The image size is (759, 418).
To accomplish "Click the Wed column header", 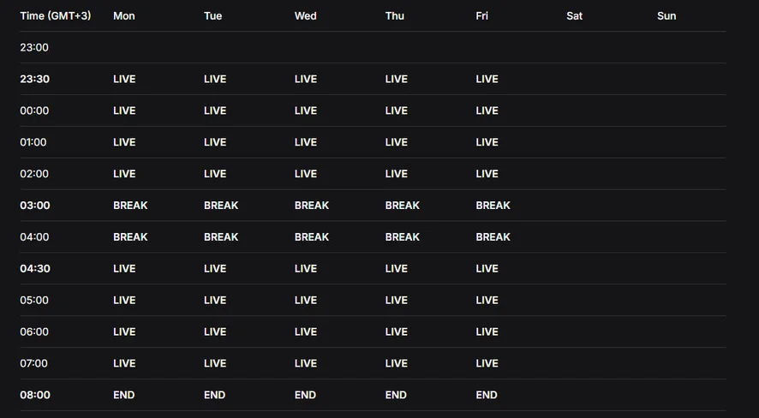I will click(305, 15).
